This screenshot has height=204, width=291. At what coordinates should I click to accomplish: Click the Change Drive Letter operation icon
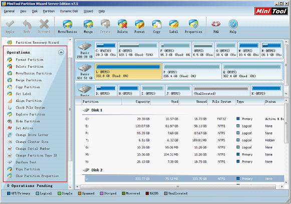point(10,135)
